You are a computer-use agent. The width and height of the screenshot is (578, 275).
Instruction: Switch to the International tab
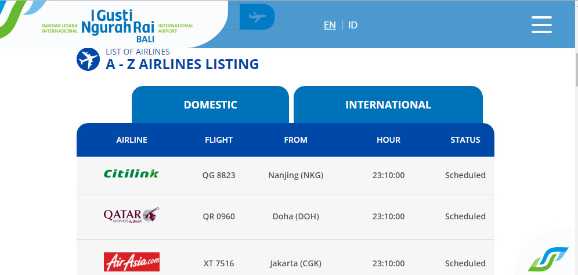[388, 105]
